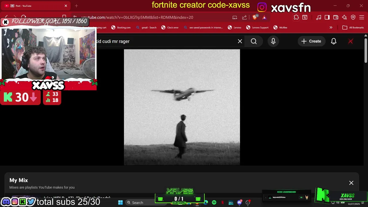This screenshot has width=368, height=207.
Task: Open Brave playlist music note icon
Action: click(x=319, y=18)
